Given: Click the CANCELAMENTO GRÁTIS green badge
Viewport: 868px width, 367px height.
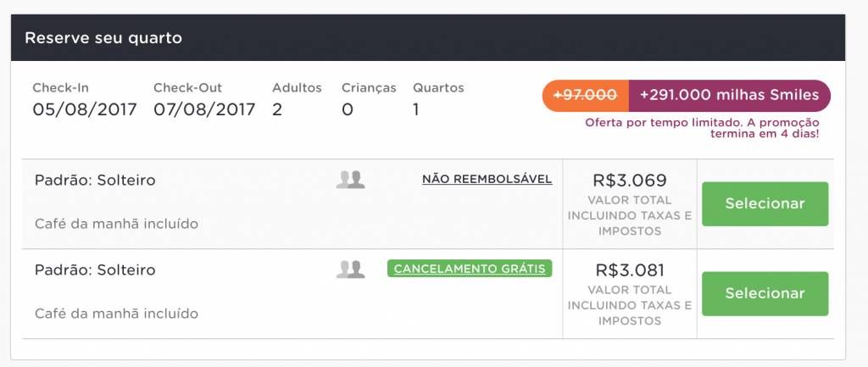Looking at the screenshot, I should pos(470,269).
